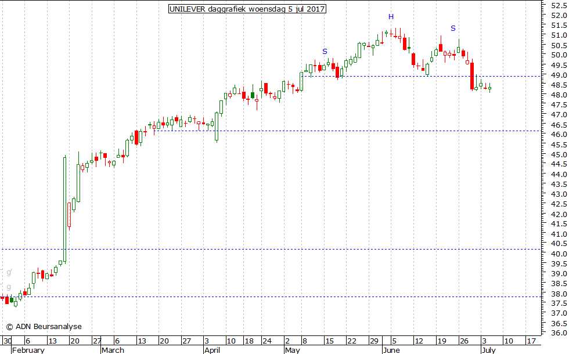Viewport: 569px width, 354px height.
Task: Click the date label 13 under February
Action: 53,341
